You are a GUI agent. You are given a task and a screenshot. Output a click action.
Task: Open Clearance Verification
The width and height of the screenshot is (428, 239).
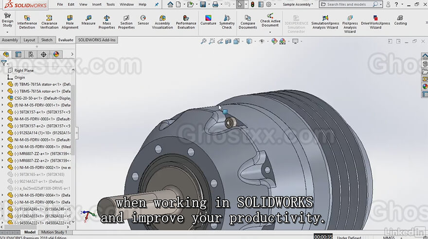(49, 22)
